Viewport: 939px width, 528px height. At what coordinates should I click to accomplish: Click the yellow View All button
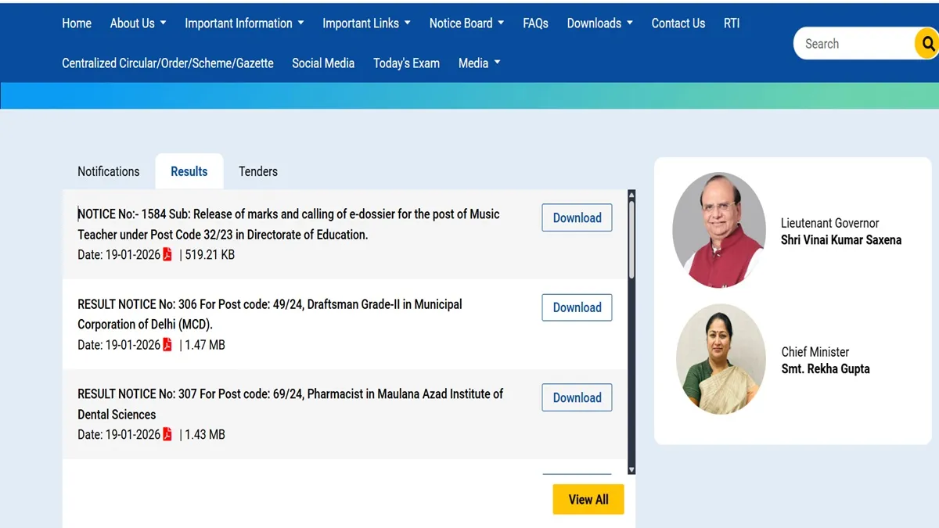point(588,499)
